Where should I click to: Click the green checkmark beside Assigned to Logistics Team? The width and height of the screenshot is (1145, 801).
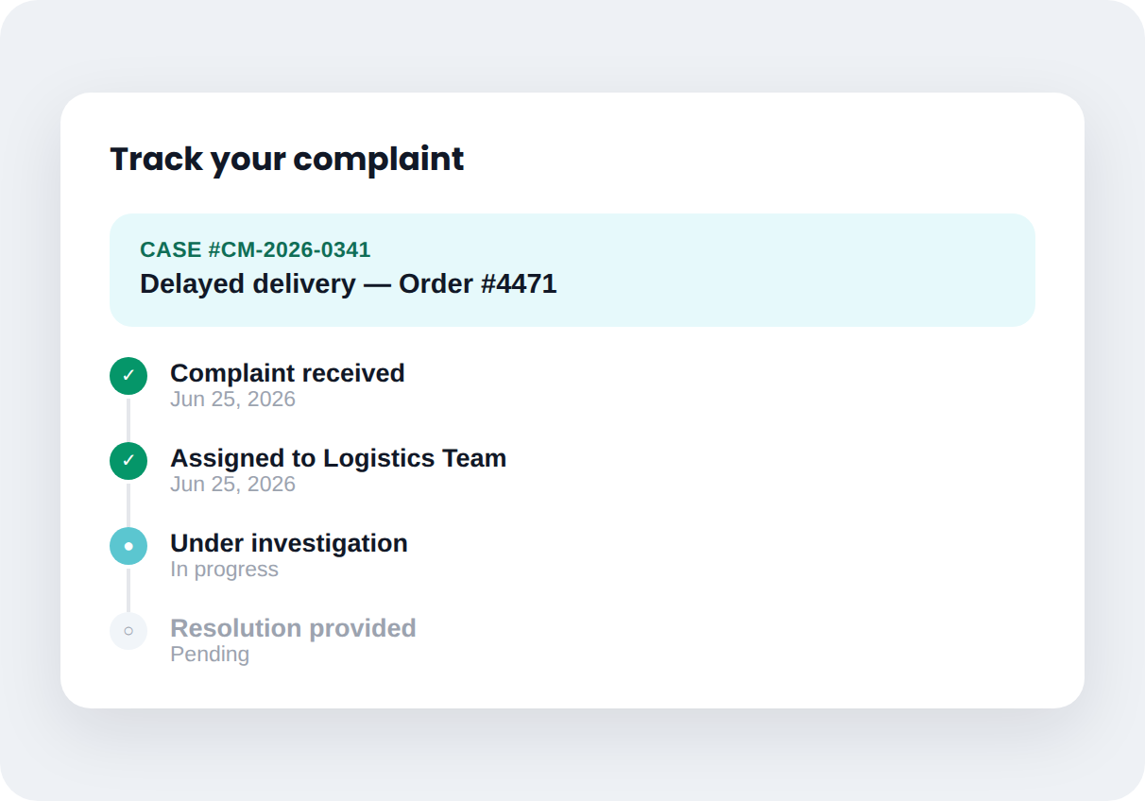click(x=128, y=461)
